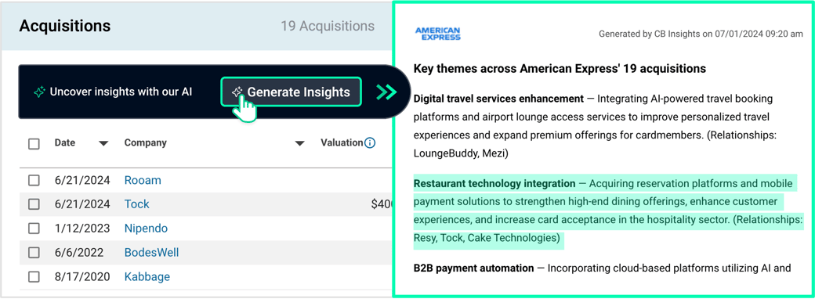Click the Uncover insights with our AI text
Screen dimensions: 815x299
click(x=121, y=92)
